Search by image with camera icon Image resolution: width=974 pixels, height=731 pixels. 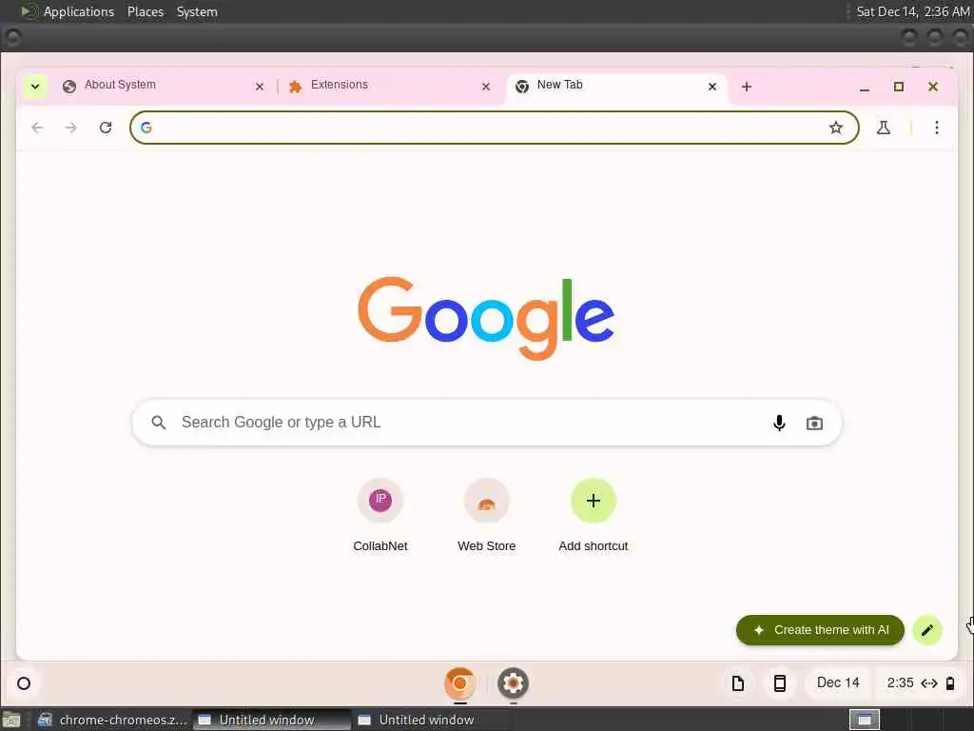pyautogui.click(x=814, y=424)
